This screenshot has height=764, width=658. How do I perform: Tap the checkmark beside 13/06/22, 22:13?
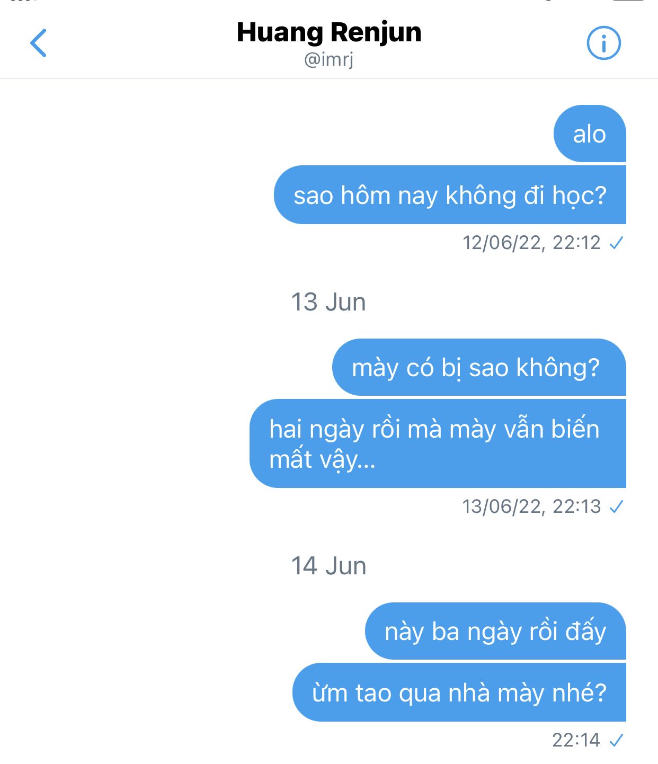pyautogui.click(x=616, y=507)
